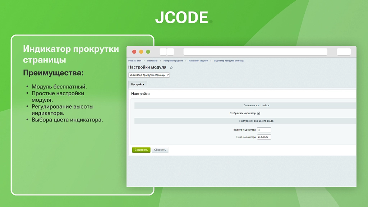Screen dimensions: 368x207
Task: Click the browser address bar
Action: click(x=256, y=52)
